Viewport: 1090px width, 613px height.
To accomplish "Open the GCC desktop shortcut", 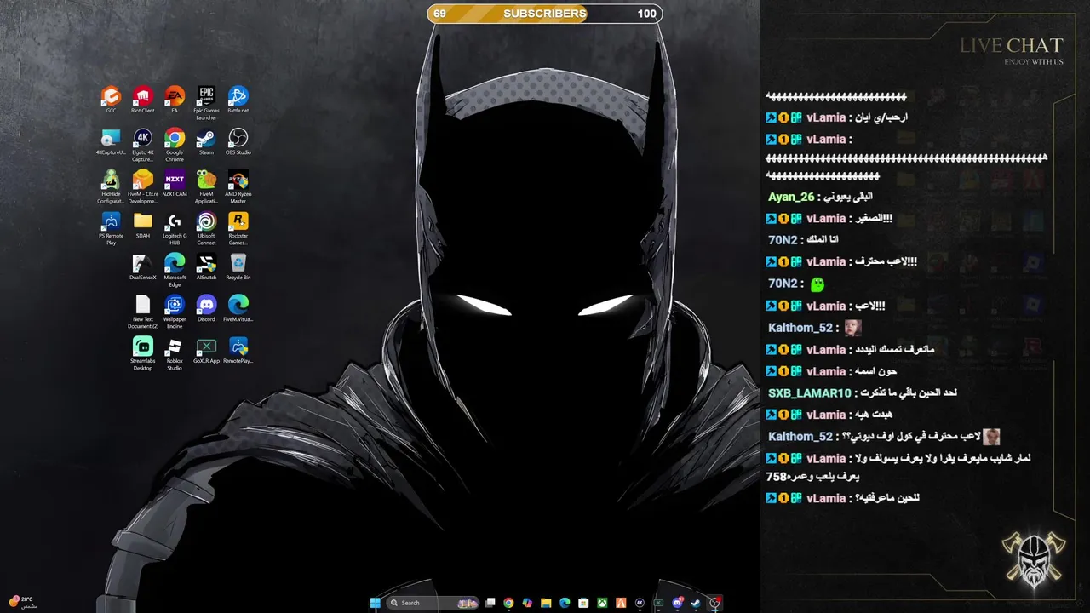I will tap(111, 98).
